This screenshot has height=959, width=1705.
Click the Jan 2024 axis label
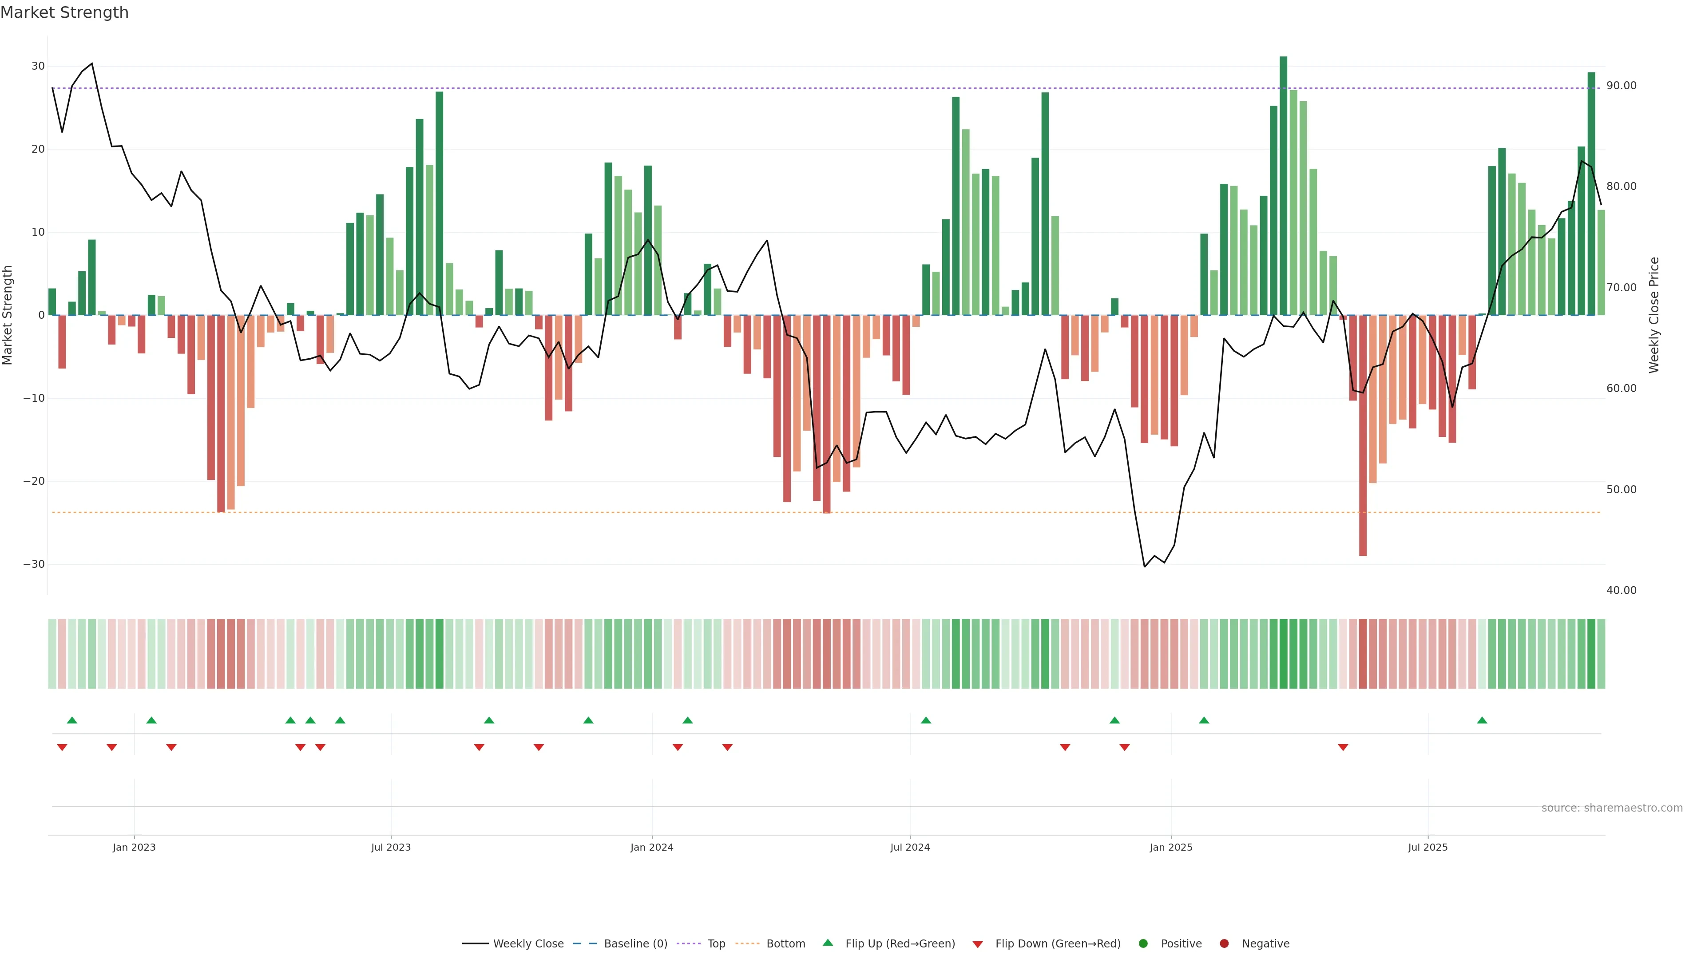(652, 847)
